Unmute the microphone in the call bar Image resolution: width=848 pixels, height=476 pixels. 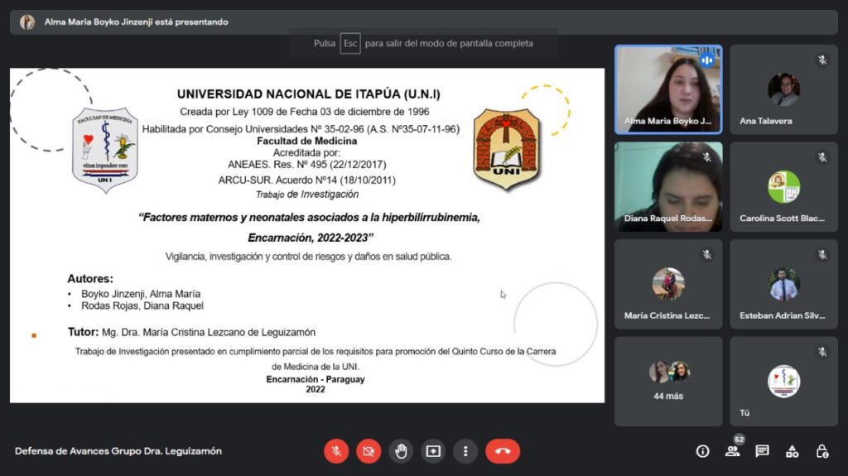[x=336, y=451]
